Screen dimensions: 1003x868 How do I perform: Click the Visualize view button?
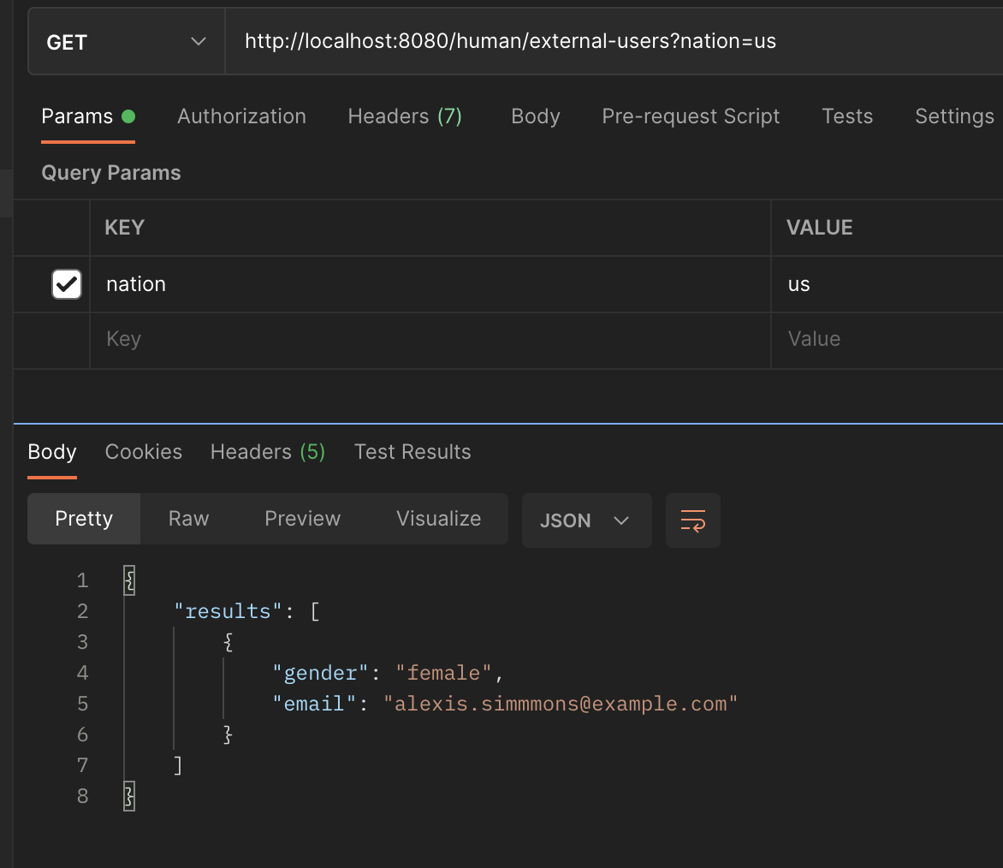(438, 519)
